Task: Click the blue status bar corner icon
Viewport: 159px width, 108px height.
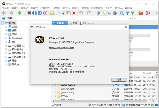Action: tap(156, 105)
